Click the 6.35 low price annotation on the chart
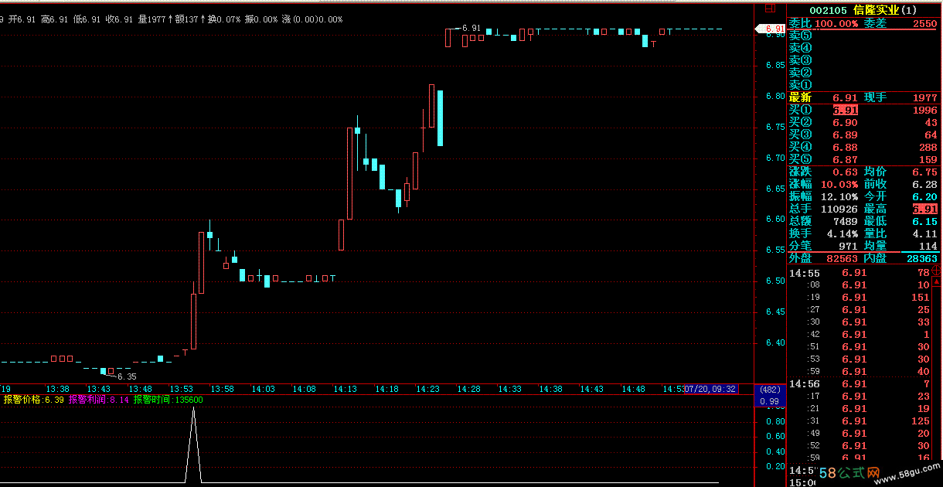 (127, 376)
